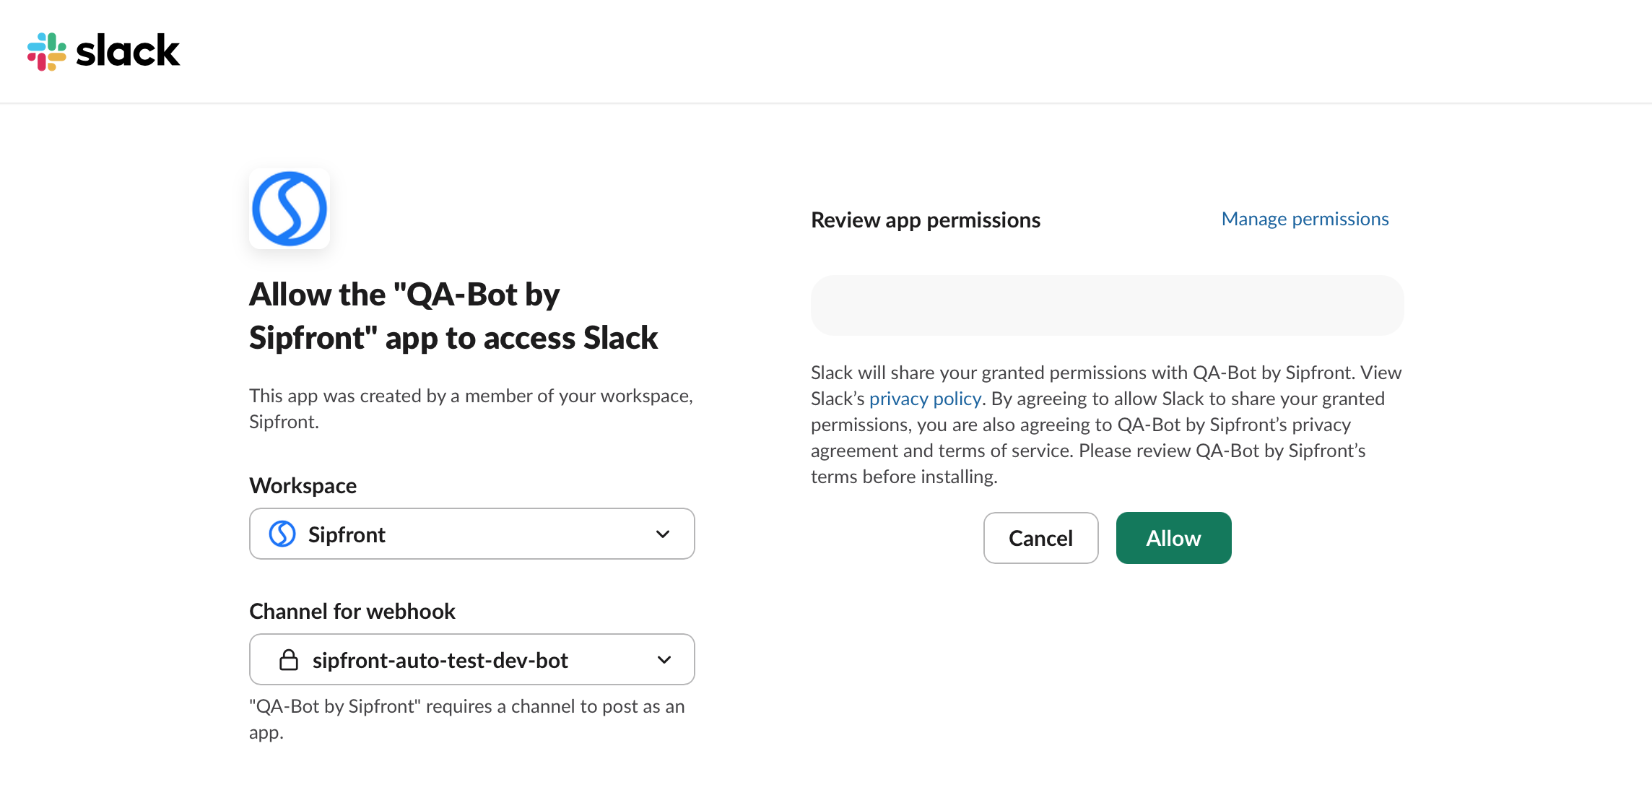Open the Manage permissions link
This screenshot has height=803, width=1652.
tap(1305, 218)
